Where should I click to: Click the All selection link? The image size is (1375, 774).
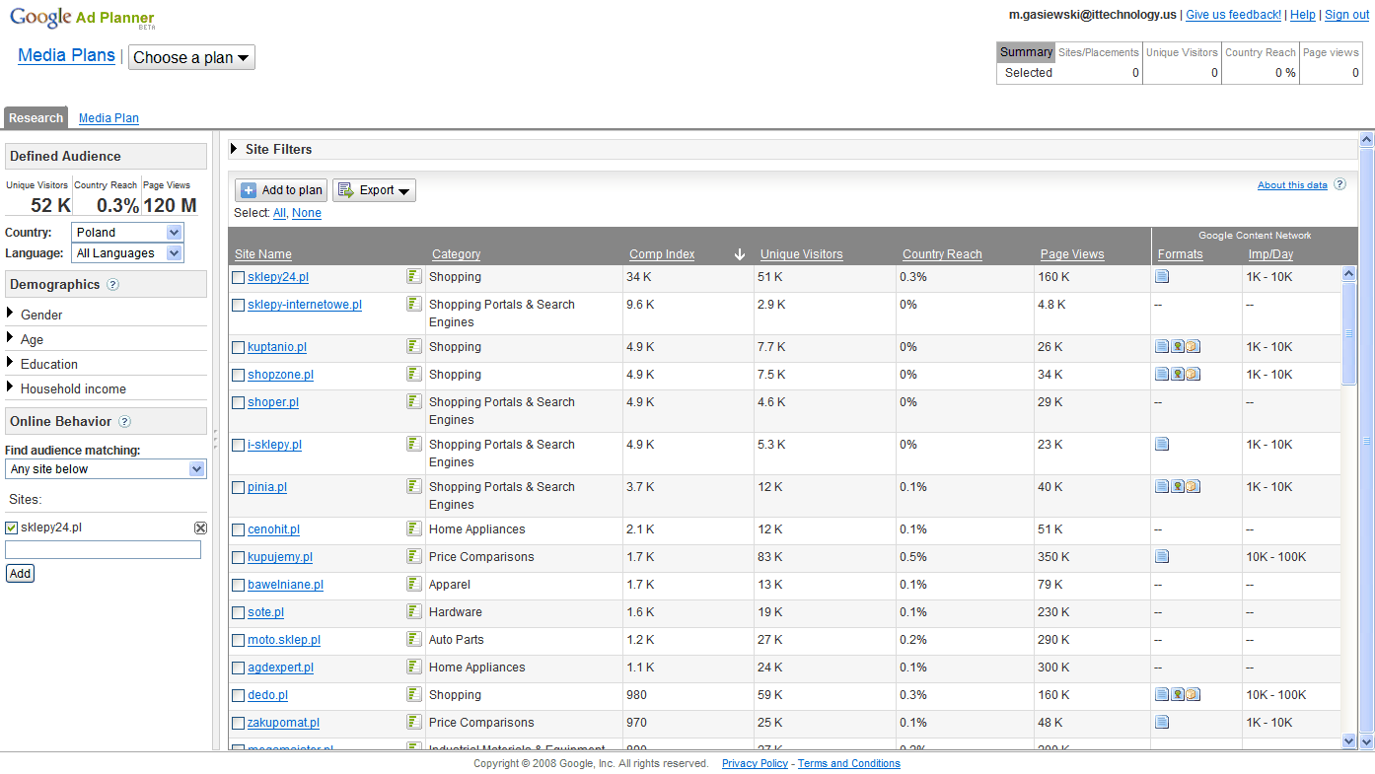(x=279, y=213)
